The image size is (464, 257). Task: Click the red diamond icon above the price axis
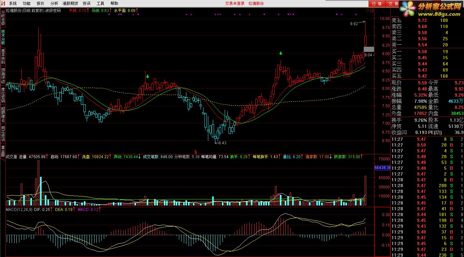click(367, 11)
